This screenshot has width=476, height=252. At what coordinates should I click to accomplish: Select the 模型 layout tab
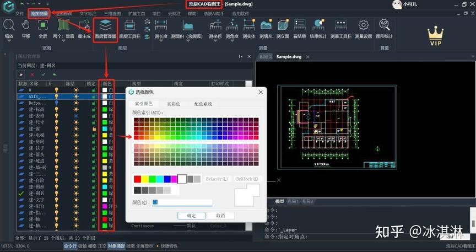[x=279, y=201]
